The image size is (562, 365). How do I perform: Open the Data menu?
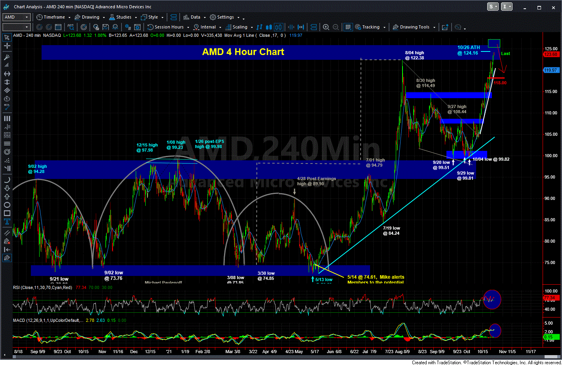pos(192,17)
